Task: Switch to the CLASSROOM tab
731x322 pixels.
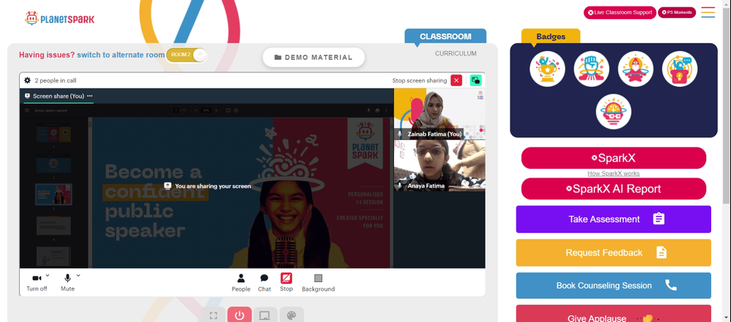Action: point(445,37)
